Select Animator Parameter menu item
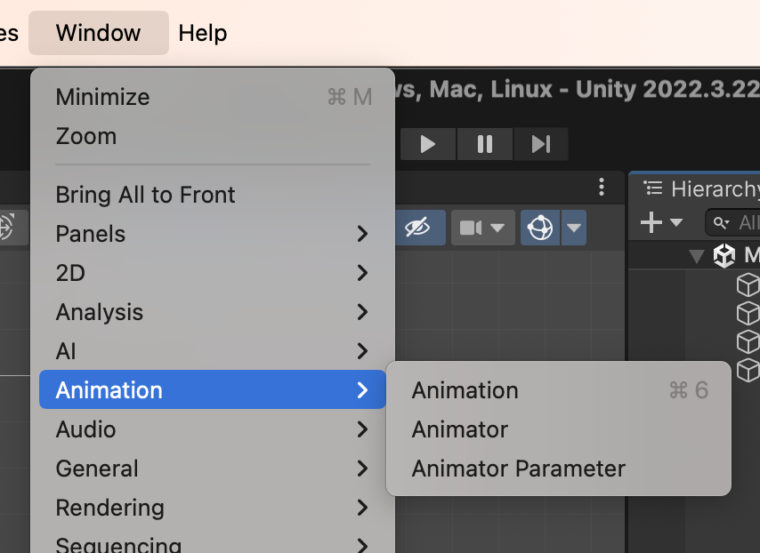The image size is (760, 553). click(x=518, y=469)
